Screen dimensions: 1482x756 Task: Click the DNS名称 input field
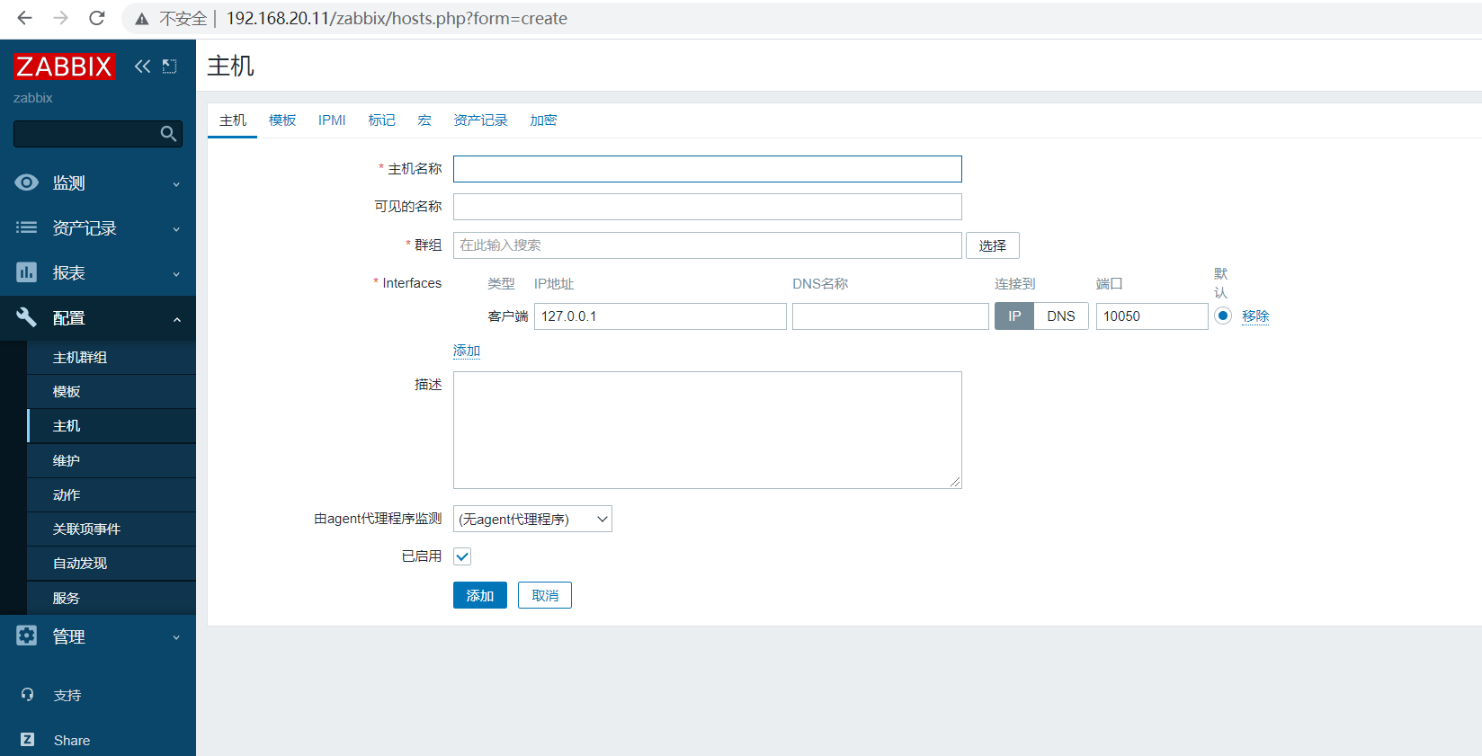[890, 316]
